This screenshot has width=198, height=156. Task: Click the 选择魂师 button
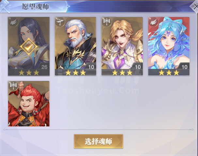tap(99, 141)
